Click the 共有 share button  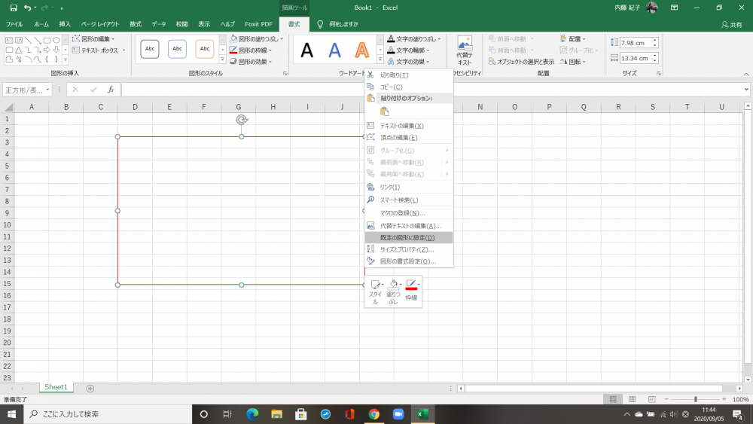tap(730, 24)
